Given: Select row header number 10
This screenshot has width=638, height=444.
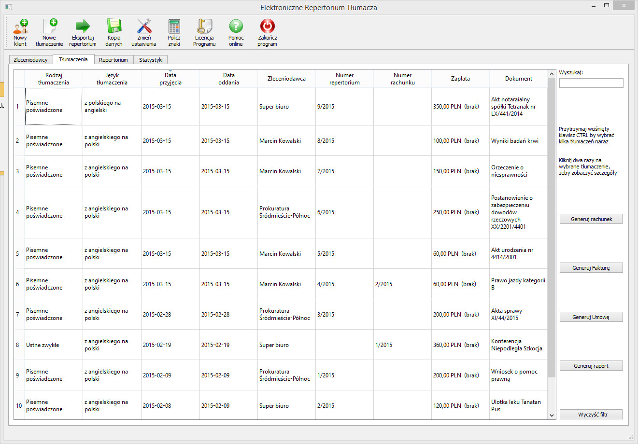Looking at the screenshot, I should click(19, 406).
